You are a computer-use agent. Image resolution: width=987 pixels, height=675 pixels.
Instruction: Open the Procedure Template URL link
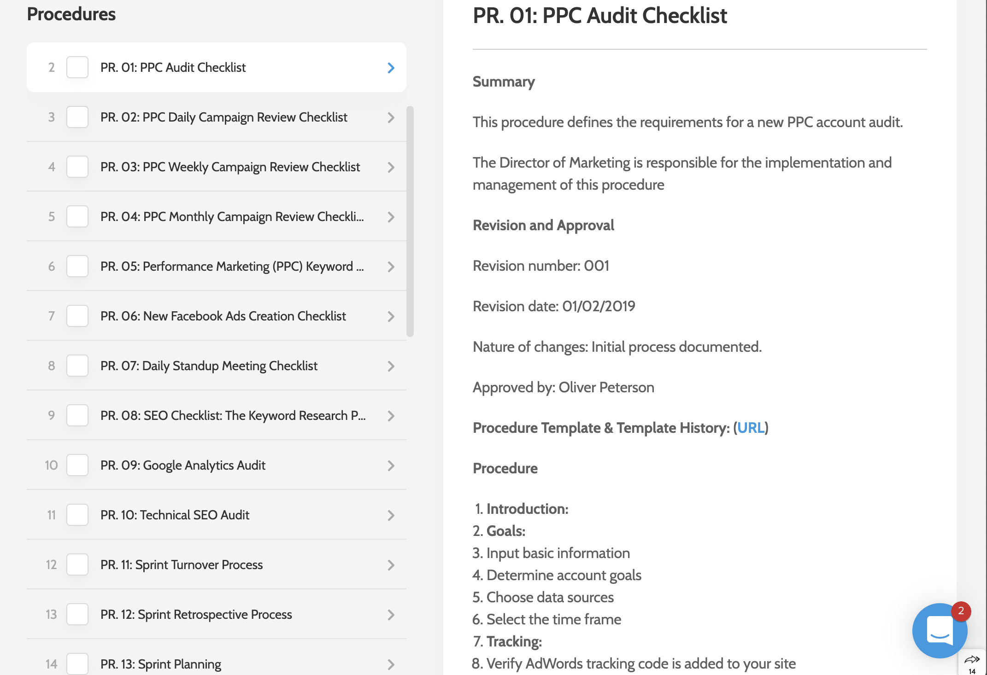pos(751,428)
